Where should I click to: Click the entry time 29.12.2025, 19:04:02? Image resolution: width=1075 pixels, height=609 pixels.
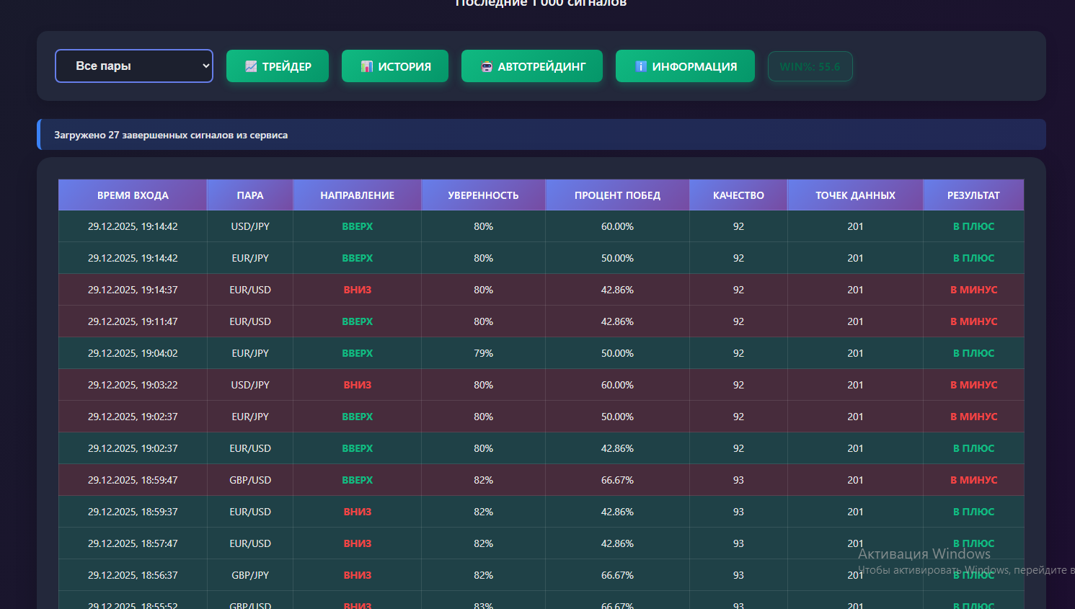133,353
